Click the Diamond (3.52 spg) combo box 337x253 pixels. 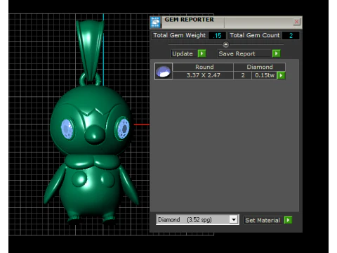pos(197,220)
